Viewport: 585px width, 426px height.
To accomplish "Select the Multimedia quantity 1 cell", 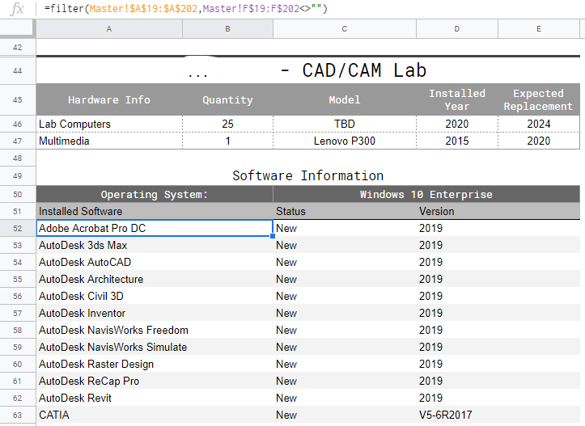I will (x=227, y=141).
